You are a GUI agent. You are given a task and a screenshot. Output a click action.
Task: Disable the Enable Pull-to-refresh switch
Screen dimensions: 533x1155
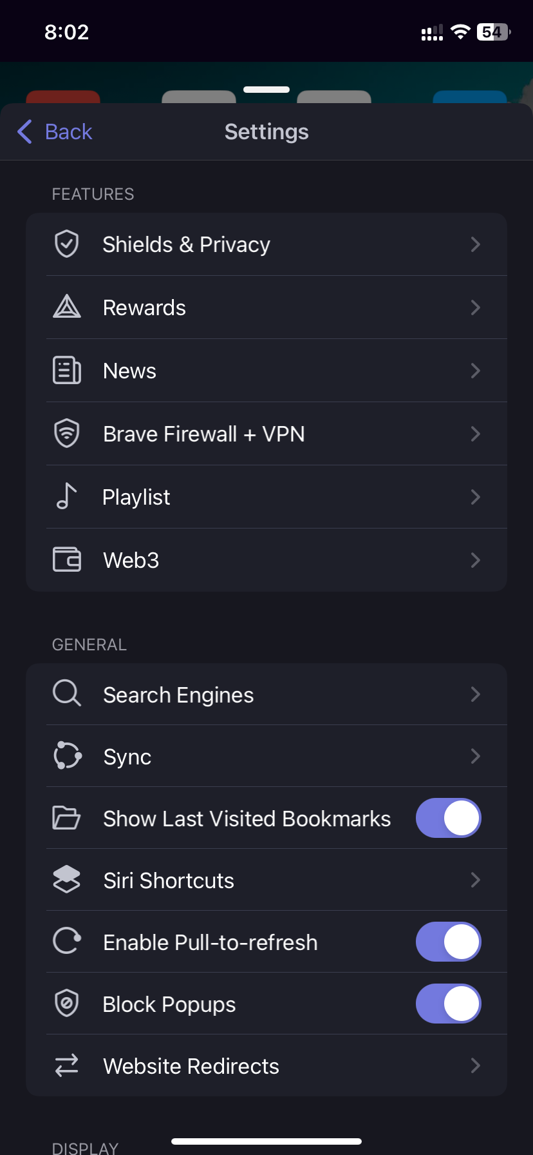pyautogui.click(x=448, y=942)
